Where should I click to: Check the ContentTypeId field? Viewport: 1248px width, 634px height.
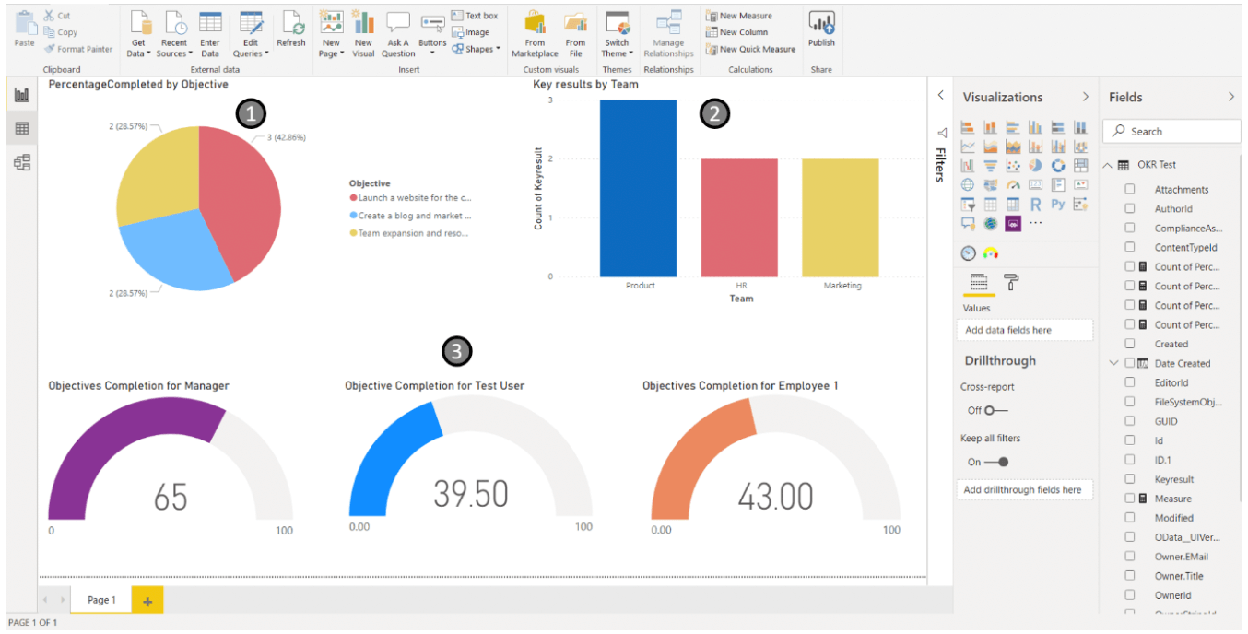tap(1129, 247)
